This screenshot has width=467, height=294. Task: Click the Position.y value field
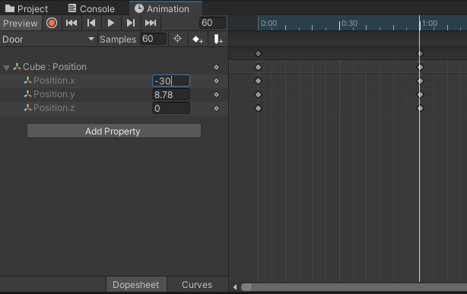point(171,95)
